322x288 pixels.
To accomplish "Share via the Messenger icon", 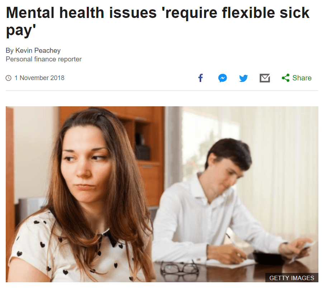I will [222, 78].
